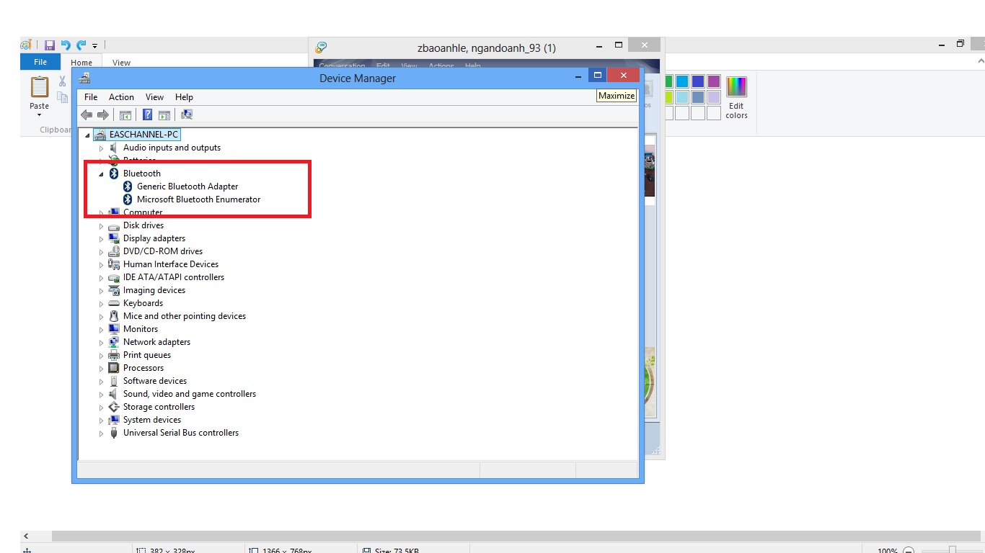Select Microsoft Bluetooth Enumerator device
Viewport: 985px width, 553px height.
[x=199, y=199]
